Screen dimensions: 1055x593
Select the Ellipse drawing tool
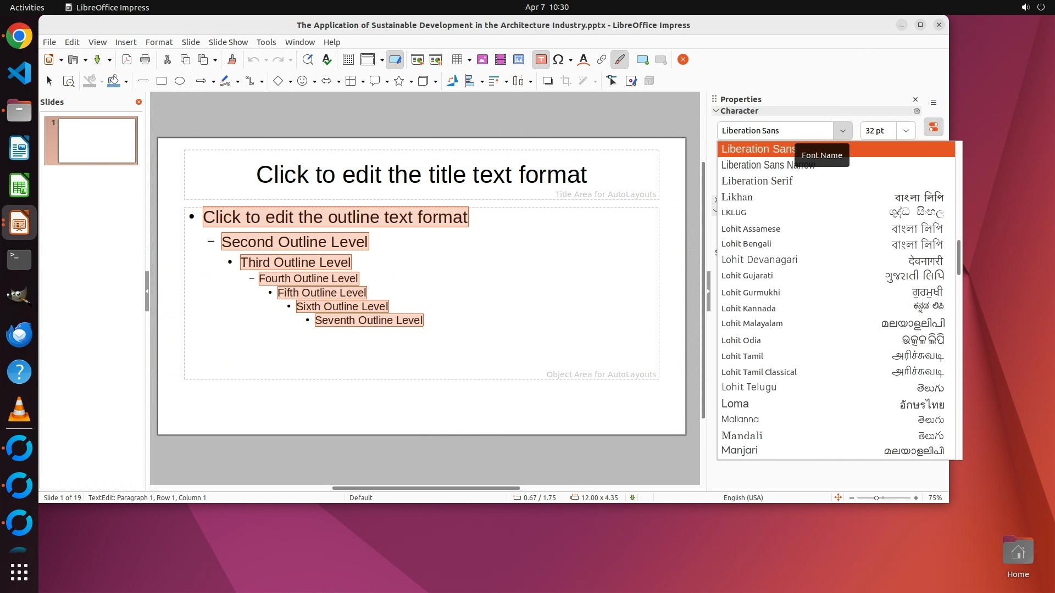[180, 81]
